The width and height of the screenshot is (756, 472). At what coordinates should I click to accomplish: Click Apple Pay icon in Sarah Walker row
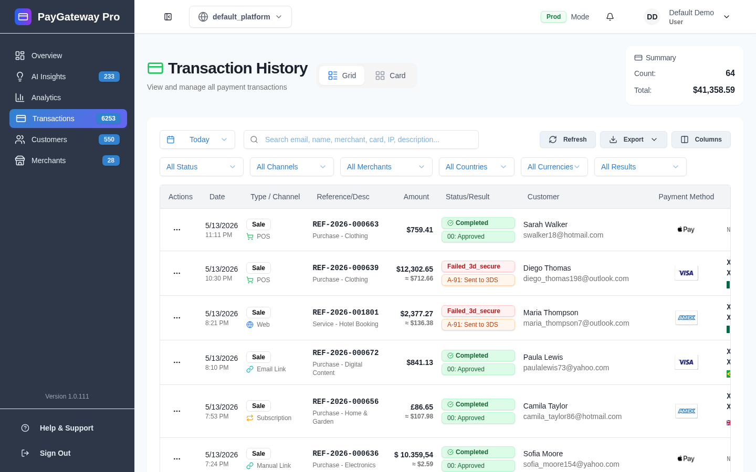point(686,230)
